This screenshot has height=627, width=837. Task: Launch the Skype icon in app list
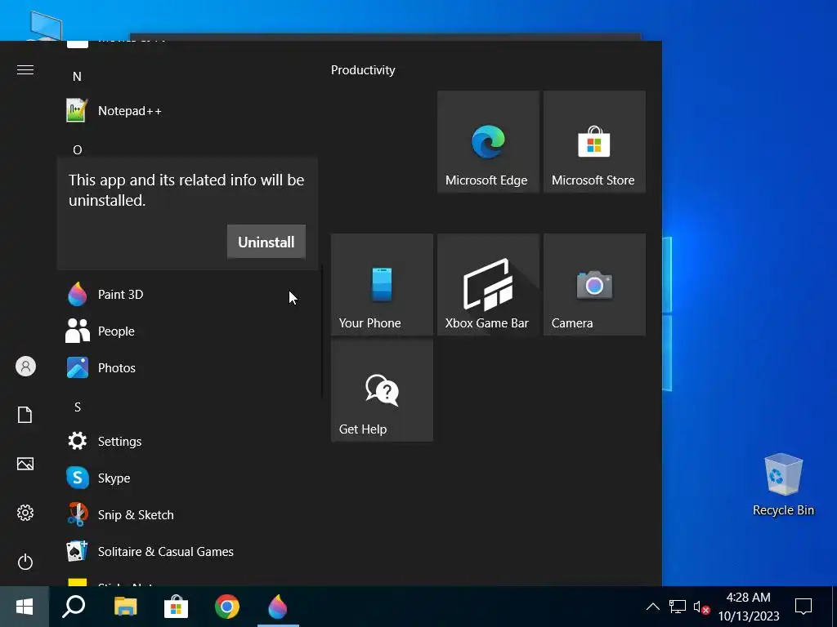point(78,478)
